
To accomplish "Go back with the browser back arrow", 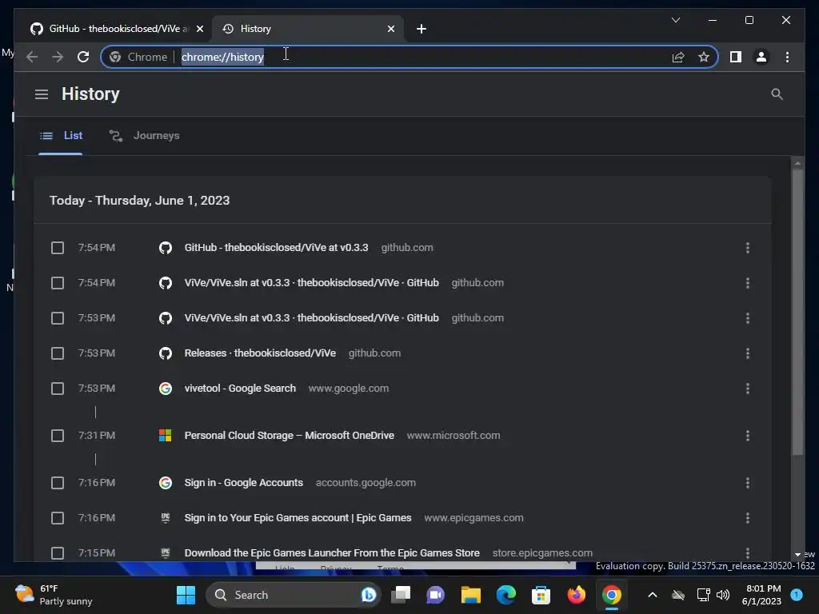I will click(32, 57).
